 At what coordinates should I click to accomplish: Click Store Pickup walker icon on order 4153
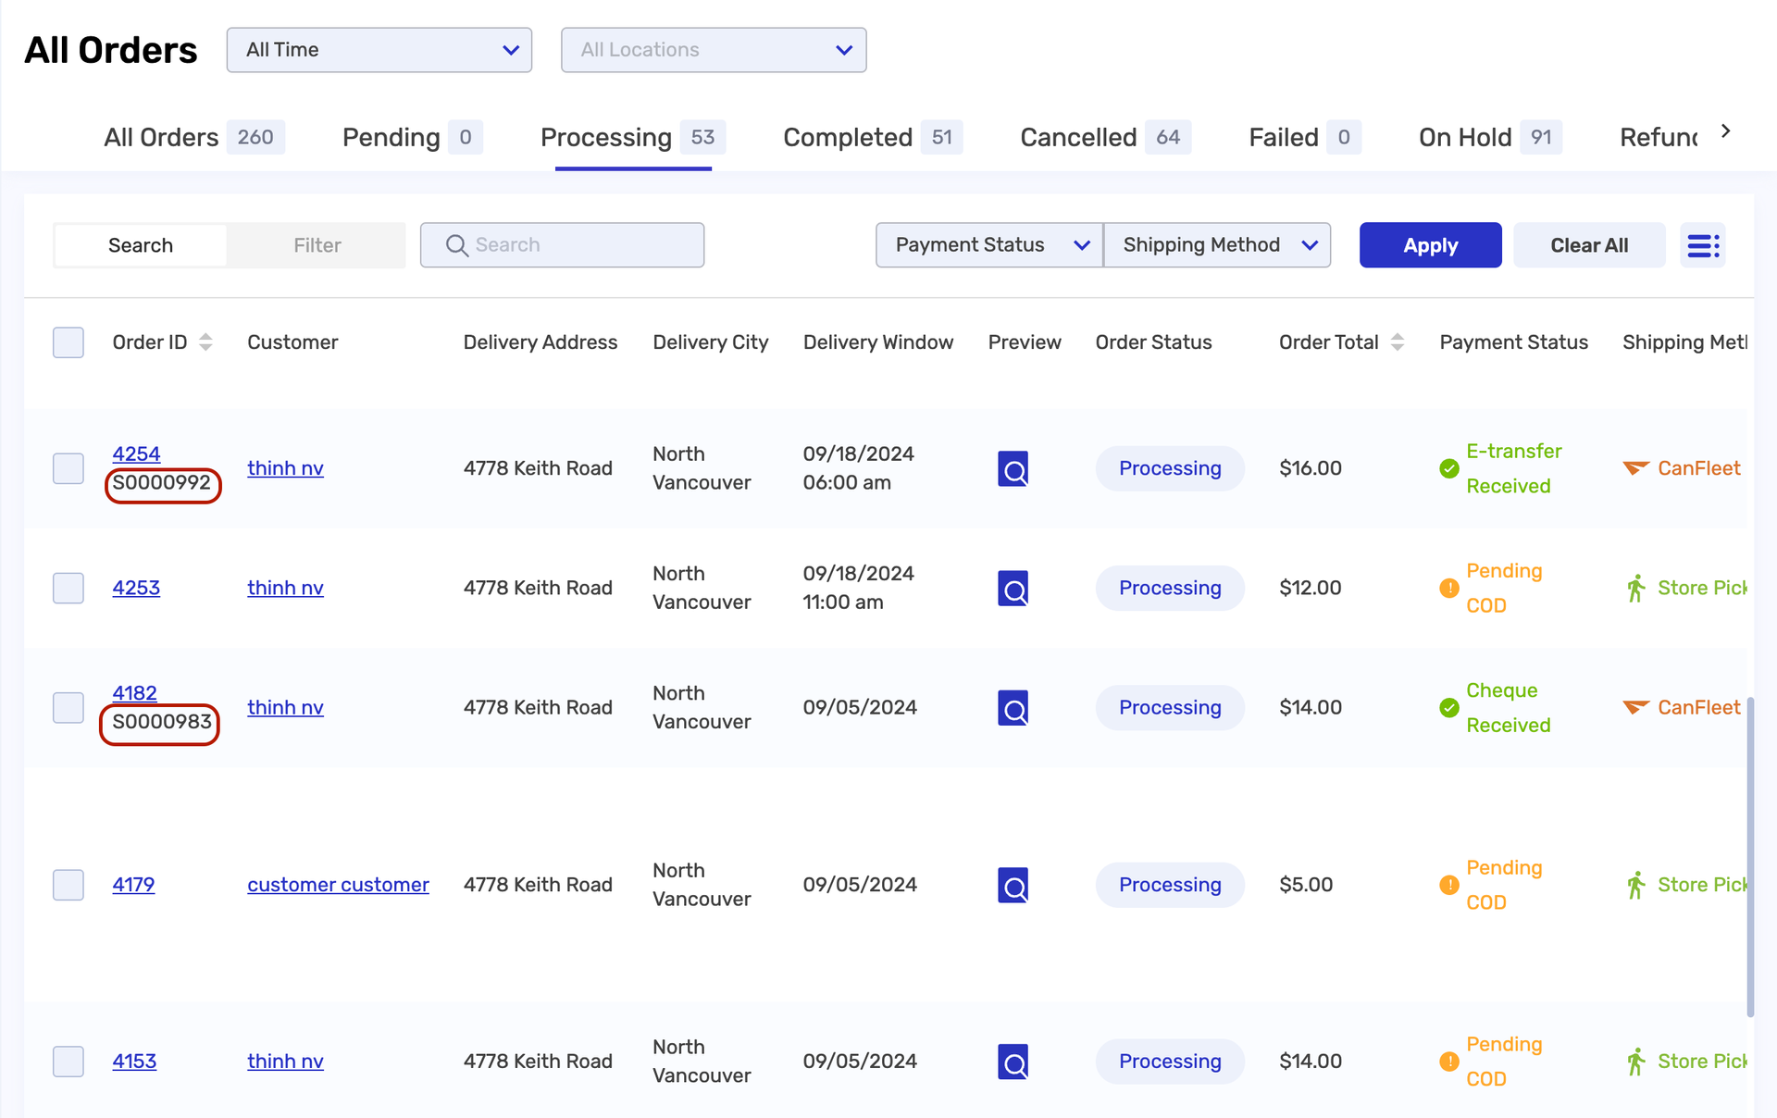point(1636,1062)
